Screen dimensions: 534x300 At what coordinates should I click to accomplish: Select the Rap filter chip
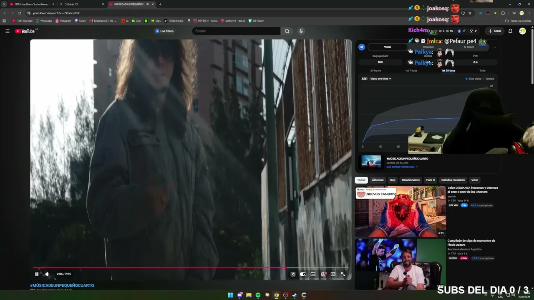(x=393, y=180)
